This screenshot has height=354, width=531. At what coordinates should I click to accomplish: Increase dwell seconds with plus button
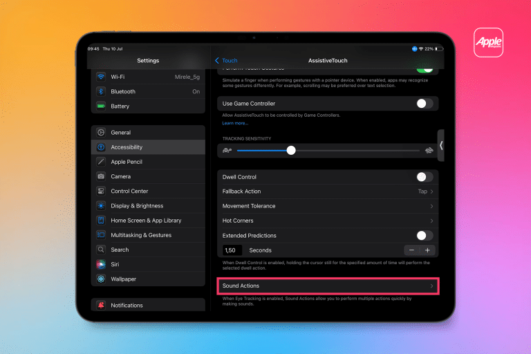click(427, 250)
